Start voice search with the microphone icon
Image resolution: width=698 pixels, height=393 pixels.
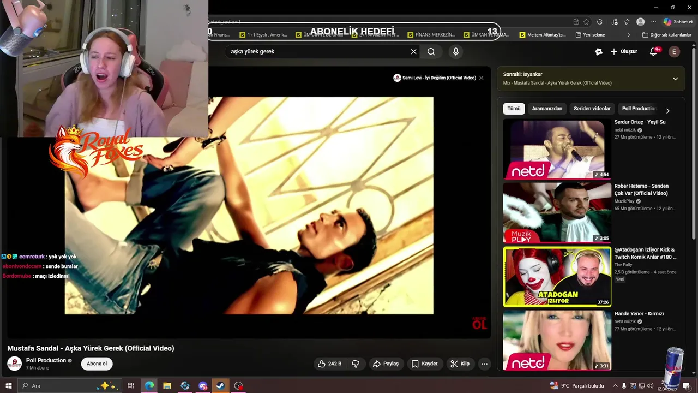(x=456, y=52)
